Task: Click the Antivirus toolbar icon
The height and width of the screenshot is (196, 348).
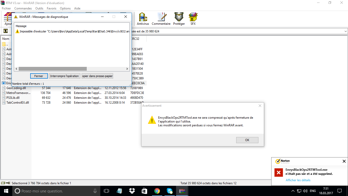Action: 143,17
